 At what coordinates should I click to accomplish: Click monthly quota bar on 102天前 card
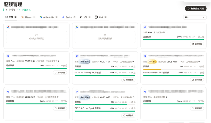[36, 68]
